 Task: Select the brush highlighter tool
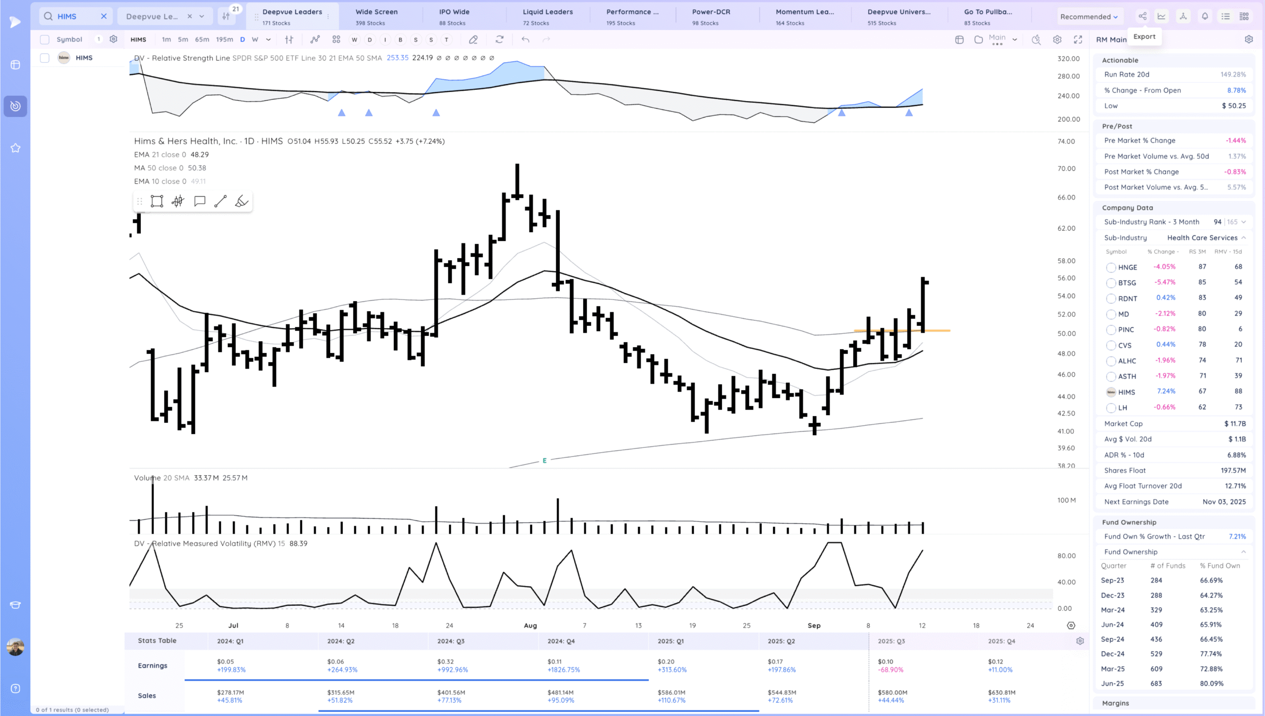click(242, 201)
